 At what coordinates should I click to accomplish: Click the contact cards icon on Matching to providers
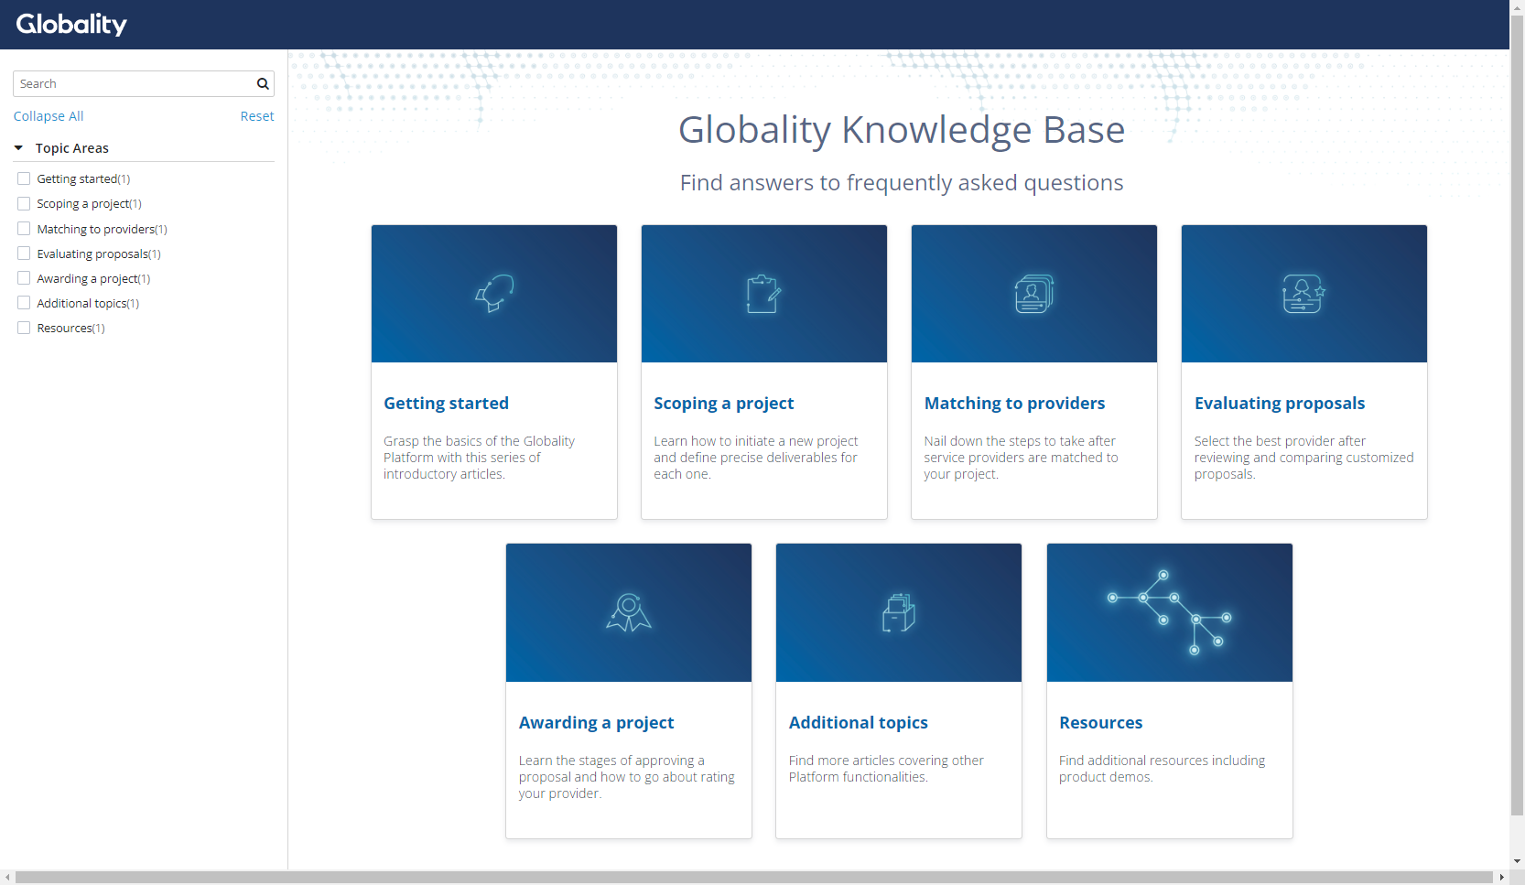[x=1033, y=293]
